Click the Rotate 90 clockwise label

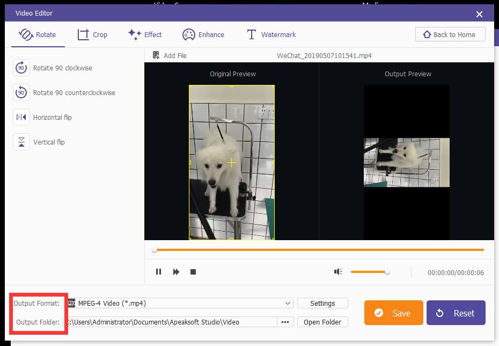coord(63,68)
